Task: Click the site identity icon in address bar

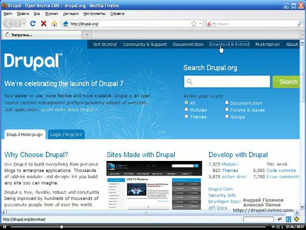Action: [66, 24]
